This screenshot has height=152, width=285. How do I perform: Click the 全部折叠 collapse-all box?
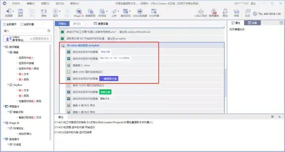coord(22,25)
